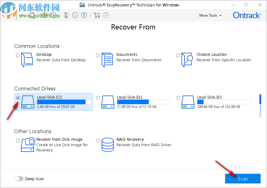Click the video tutorial play icon
Image resolution: width=267 pixels, height=188 pixels.
coord(53,15)
